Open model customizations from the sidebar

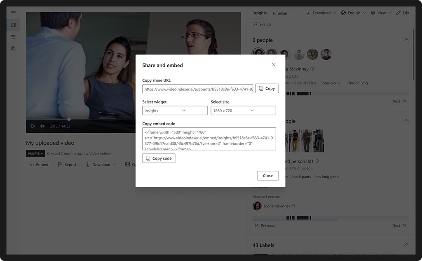[x=13, y=36]
